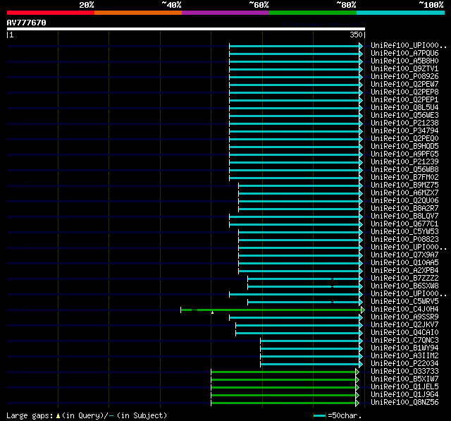Image resolution: width=451 pixels, height=421 pixels.
Task: Select the UniRef100_Q677C1 label
Action: (x=404, y=224)
